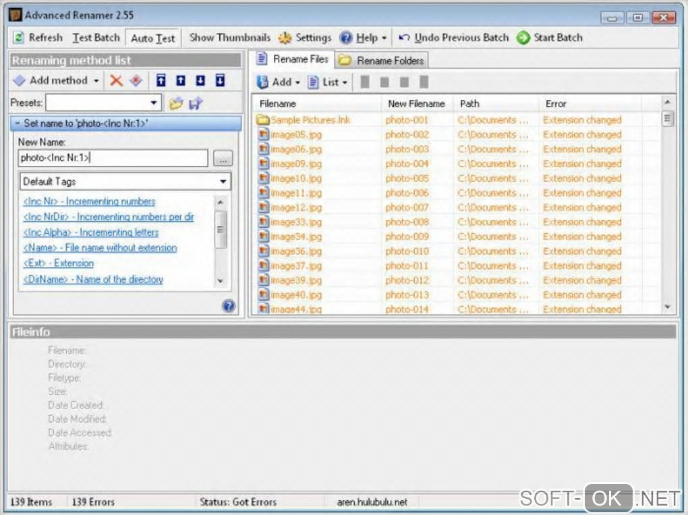Switch to the Rename Folders tab
Screen dimensions: 688x515
tap(382, 61)
